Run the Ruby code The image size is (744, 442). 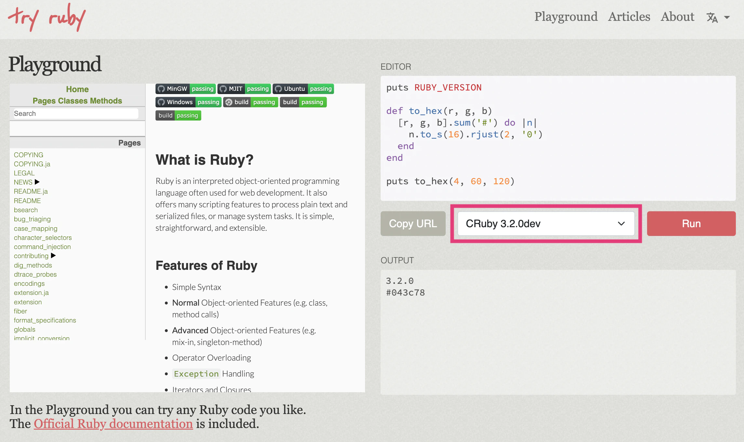pos(691,224)
